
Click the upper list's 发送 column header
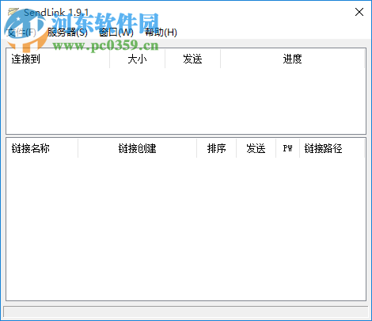(x=193, y=59)
